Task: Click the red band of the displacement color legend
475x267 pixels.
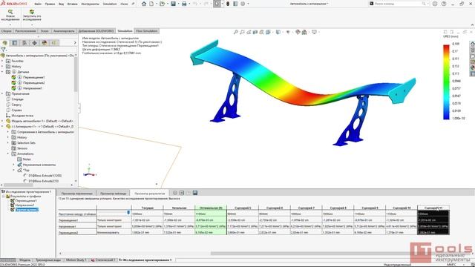Action: click(446, 48)
